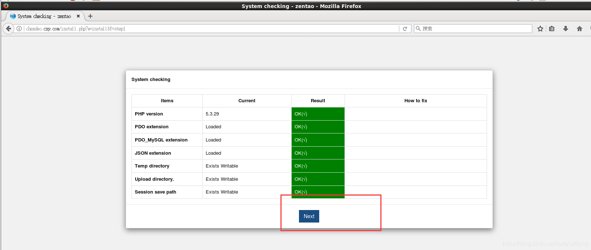Click 'Exists Writable' for Upload directory

222,179
